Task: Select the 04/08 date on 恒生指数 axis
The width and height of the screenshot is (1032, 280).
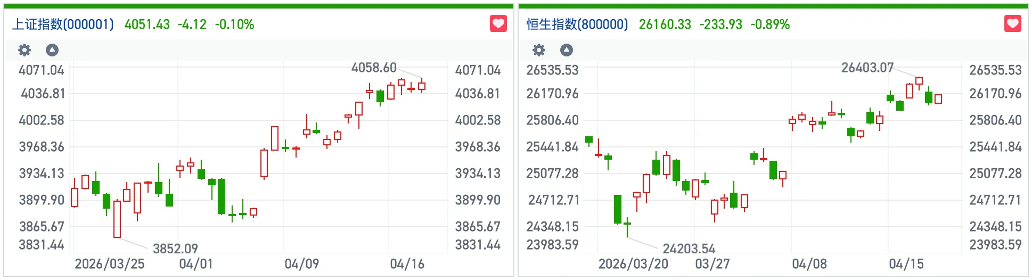Action: [x=809, y=264]
